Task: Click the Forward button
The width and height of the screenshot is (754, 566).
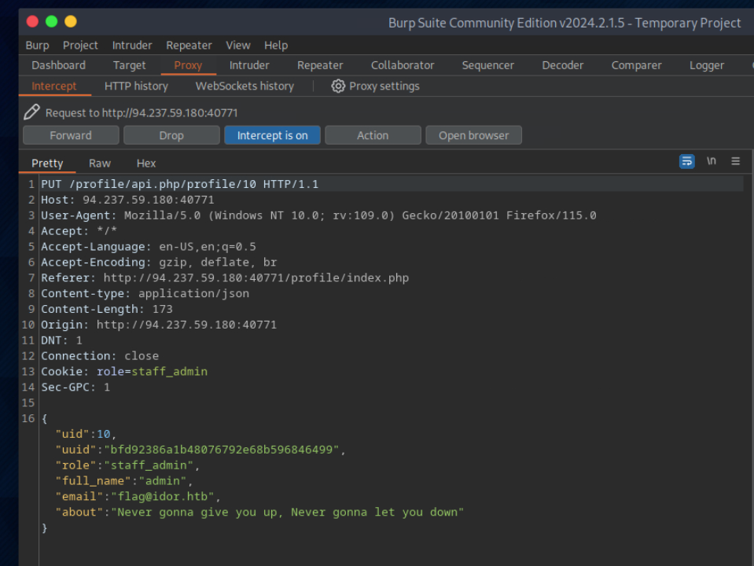Action: click(x=71, y=135)
